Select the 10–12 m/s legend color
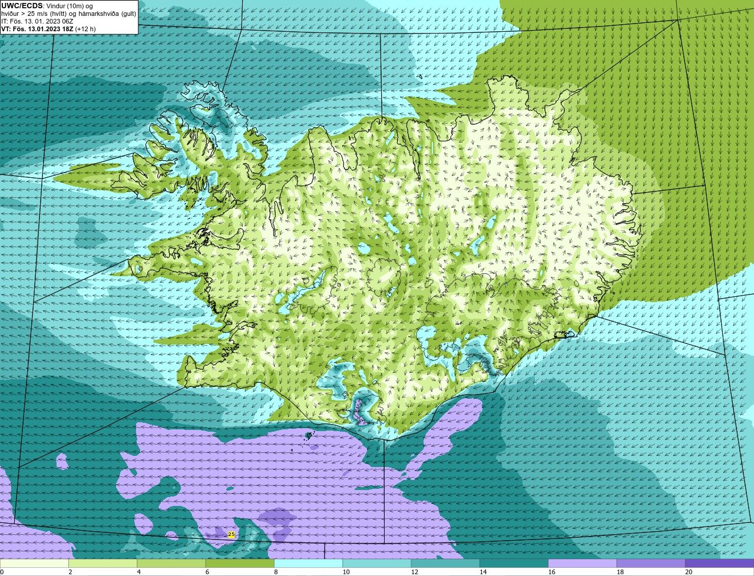 377,564
